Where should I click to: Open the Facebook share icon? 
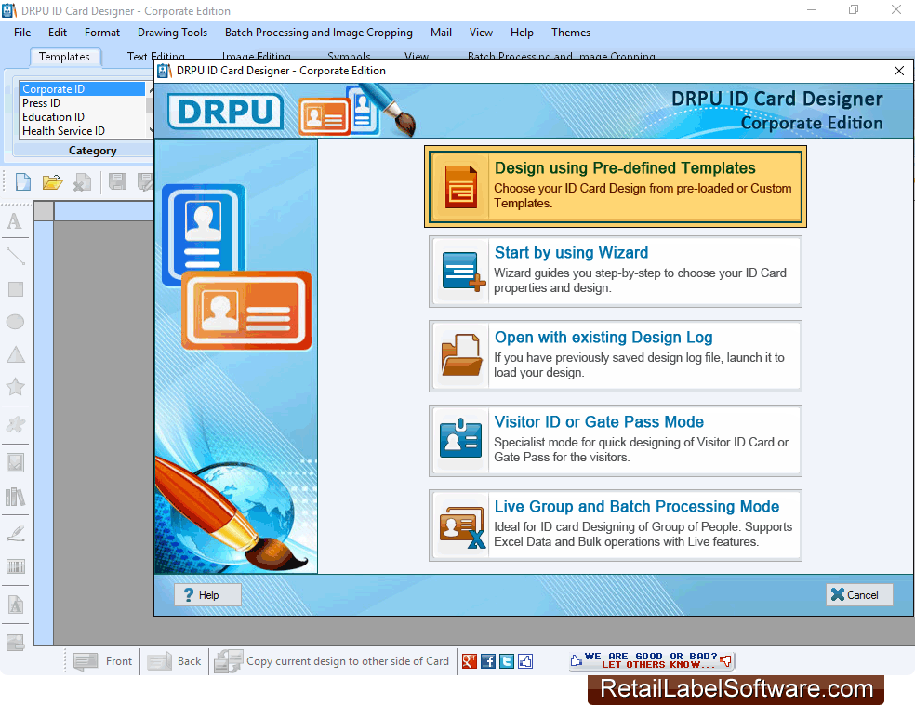pyautogui.click(x=487, y=660)
